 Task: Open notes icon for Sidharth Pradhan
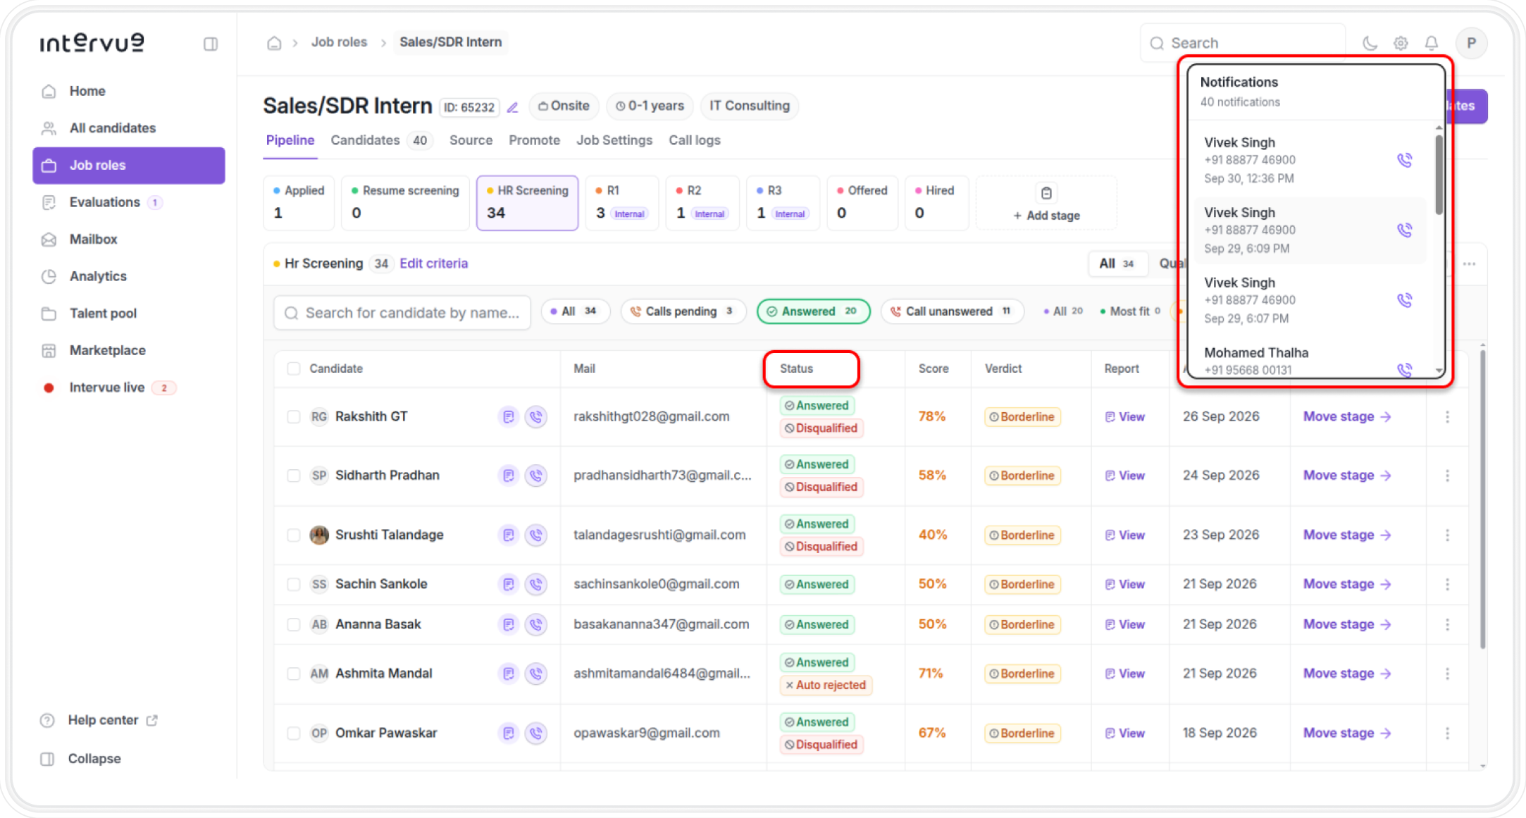click(x=508, y=476)
